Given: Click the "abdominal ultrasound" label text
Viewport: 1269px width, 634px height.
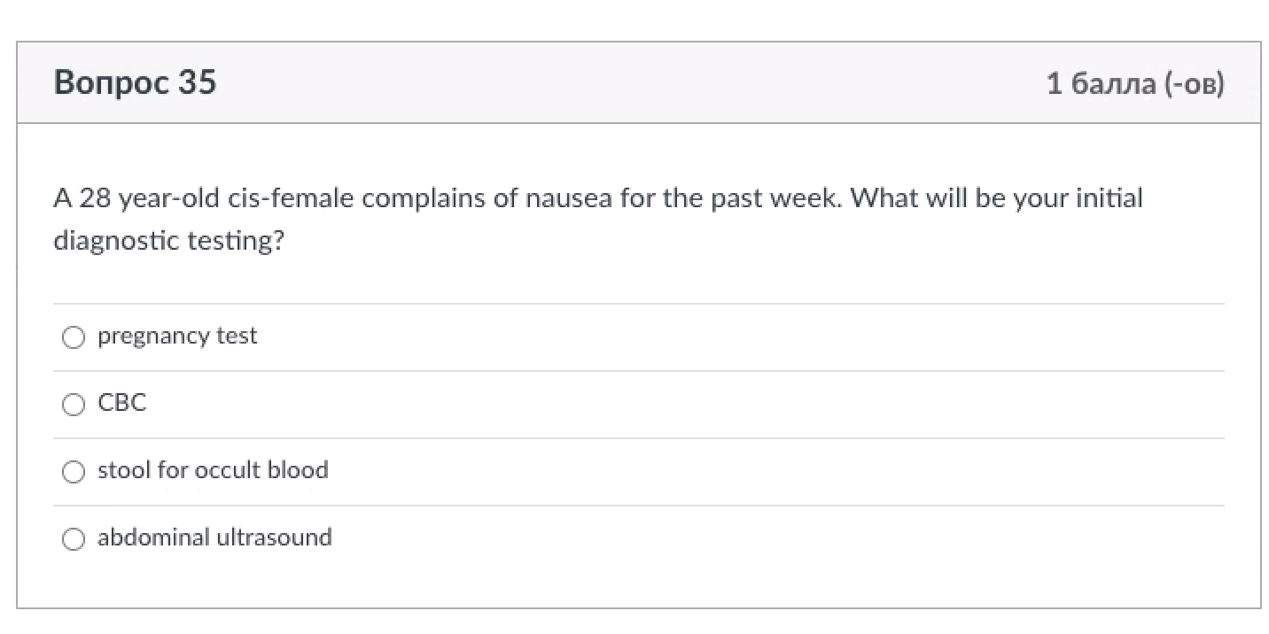Looking at the screenshot, I should 214,537.
